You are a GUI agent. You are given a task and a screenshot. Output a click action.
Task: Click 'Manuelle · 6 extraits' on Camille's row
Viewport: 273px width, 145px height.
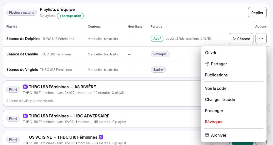point(103,54)
